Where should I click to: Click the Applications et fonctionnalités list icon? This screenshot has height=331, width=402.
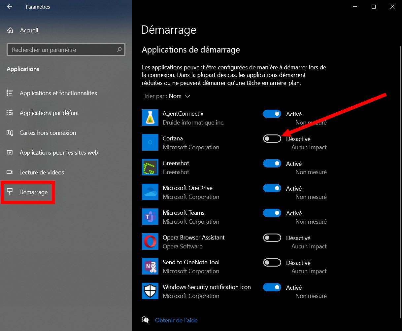click(10, 93)
